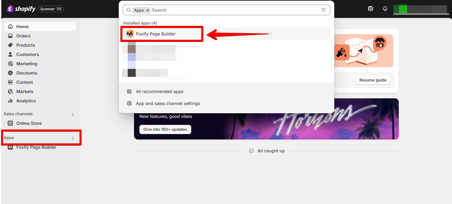Viewport: 452px width, 204px height.
Task: Click the Shopify logo in the top bar
Action: pos(21,9)
